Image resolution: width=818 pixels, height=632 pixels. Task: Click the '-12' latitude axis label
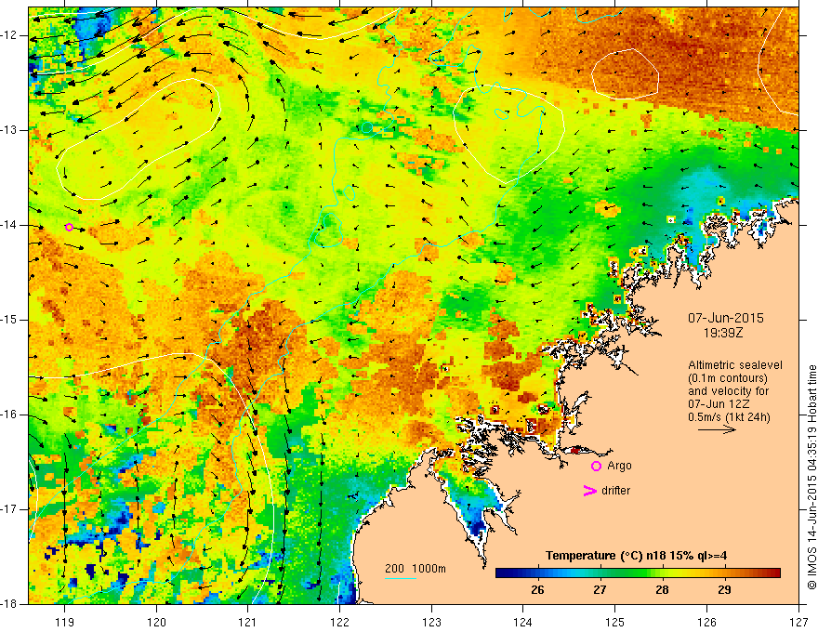coord(9,35)
